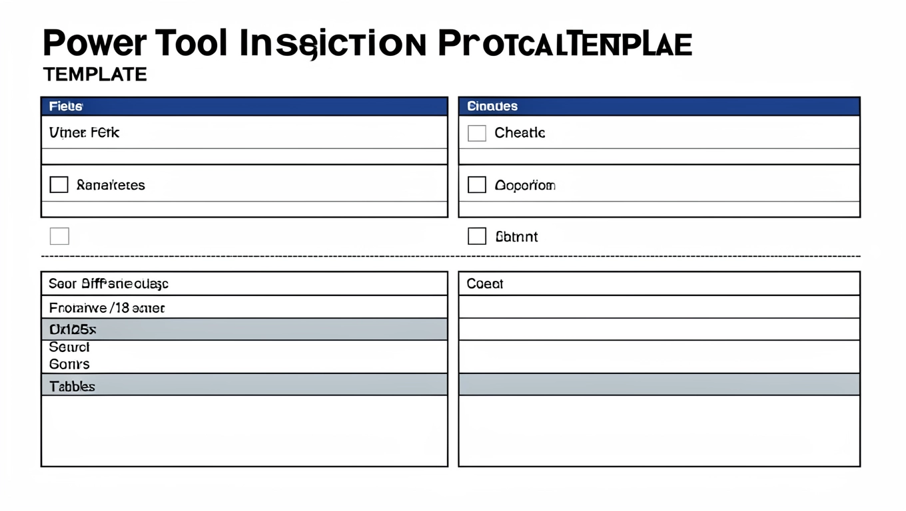Click the Utner Ferk field row
Viewport: 906px width, 511px height.
tap(244, 132)
